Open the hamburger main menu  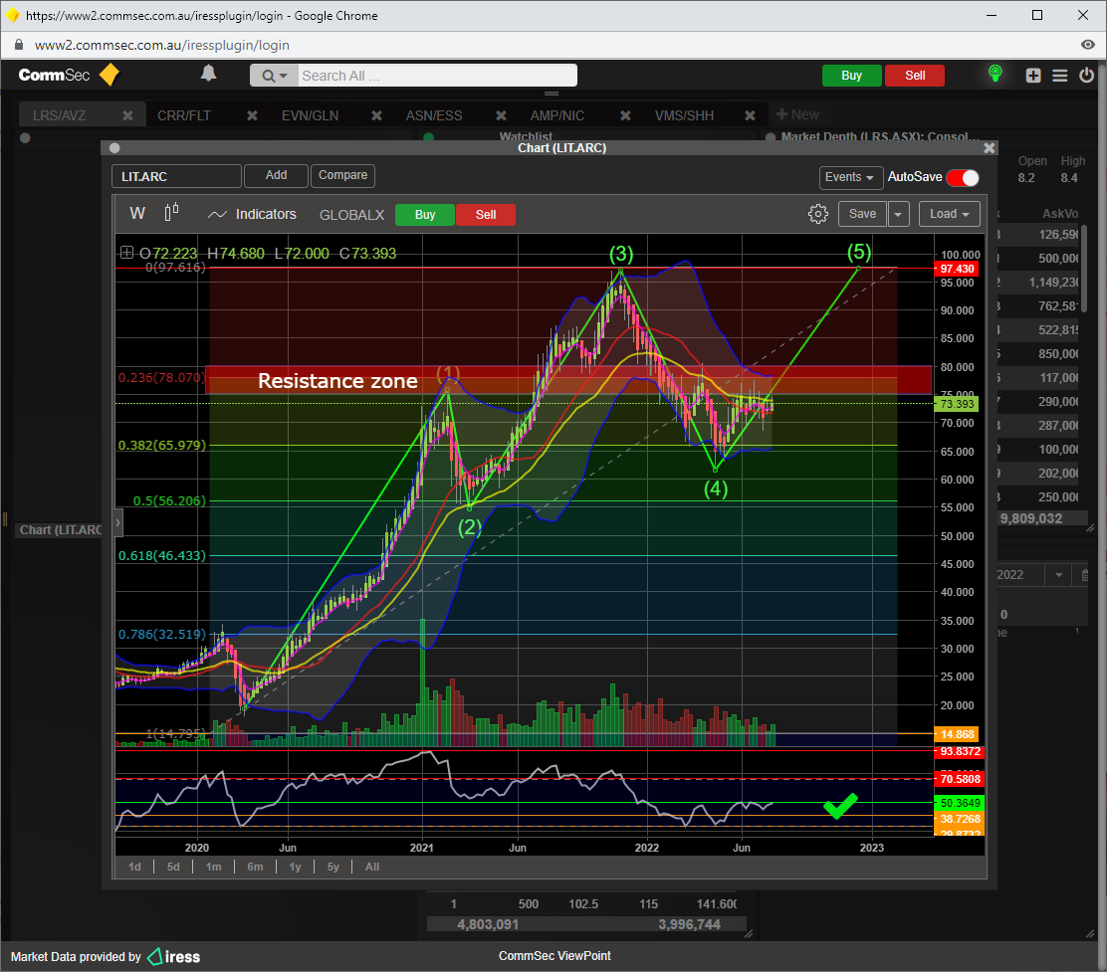pyautogui.click(x=1059, y=76)
